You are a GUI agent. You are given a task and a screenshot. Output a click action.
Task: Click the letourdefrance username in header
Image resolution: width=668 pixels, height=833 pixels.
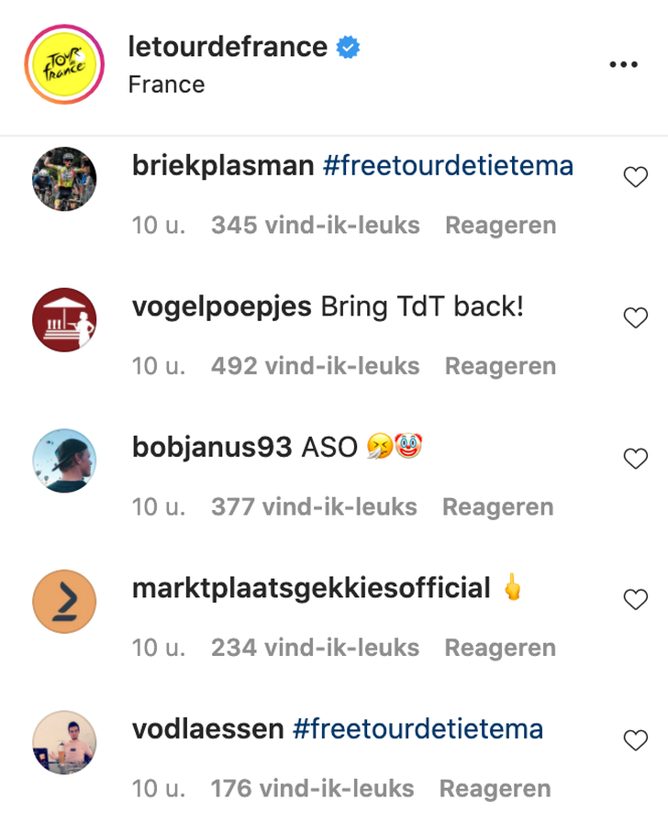pos(228,48)
